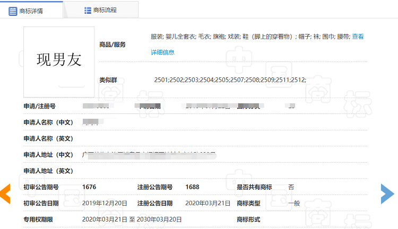The width and height of the screenshot is (398, 229).
Task: Click the 现男友 trademark image
Action: tap(59, 59)
